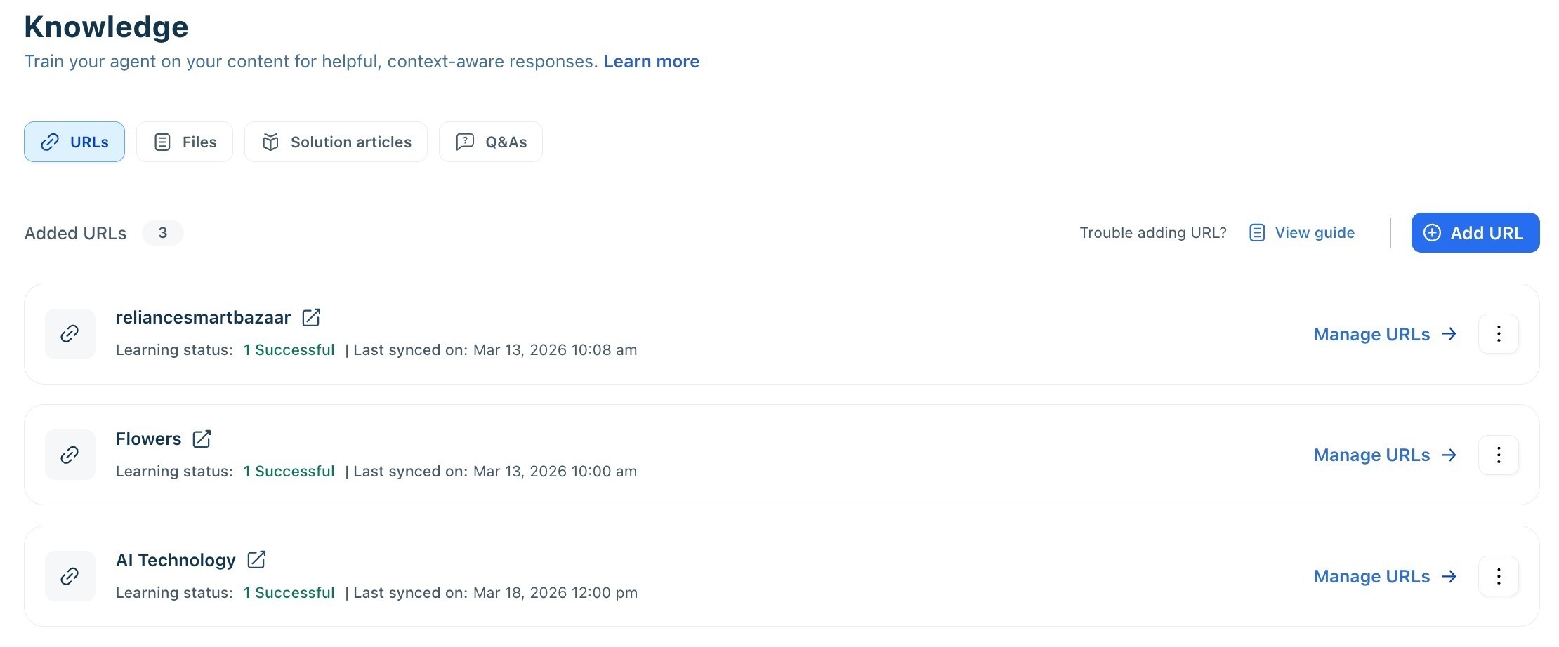
Task: Open three-dot menu for AI Technology
Action: point(1499,576)
